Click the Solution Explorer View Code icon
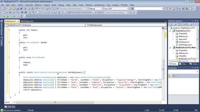 (183, 25)
